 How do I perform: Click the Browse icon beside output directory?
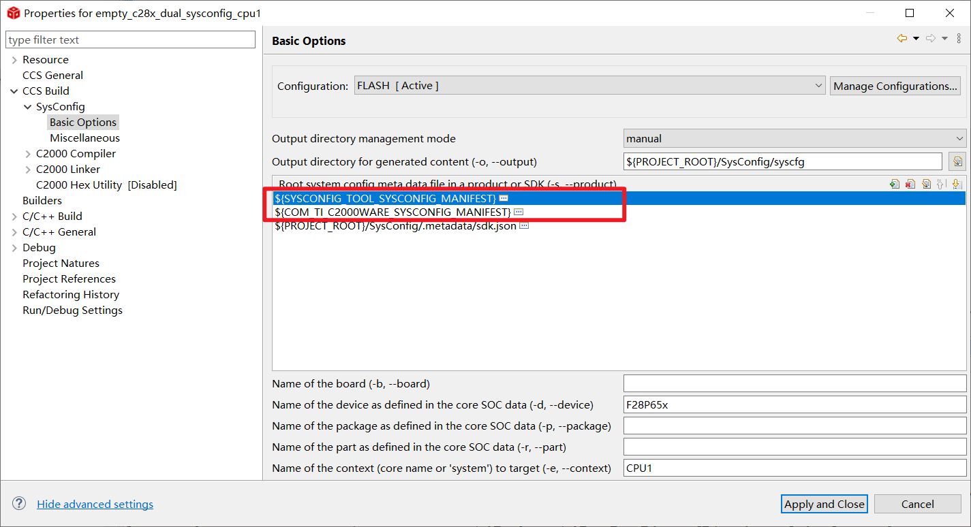pos(957,161)
